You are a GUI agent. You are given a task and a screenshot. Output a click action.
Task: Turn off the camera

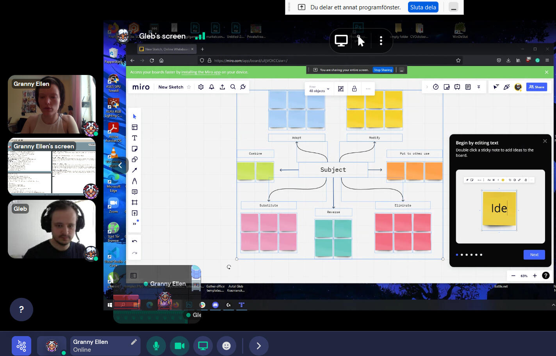tap(180, 346)
